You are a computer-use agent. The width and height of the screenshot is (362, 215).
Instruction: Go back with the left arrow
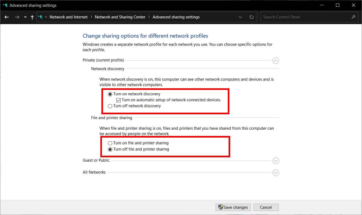(7, 17)
